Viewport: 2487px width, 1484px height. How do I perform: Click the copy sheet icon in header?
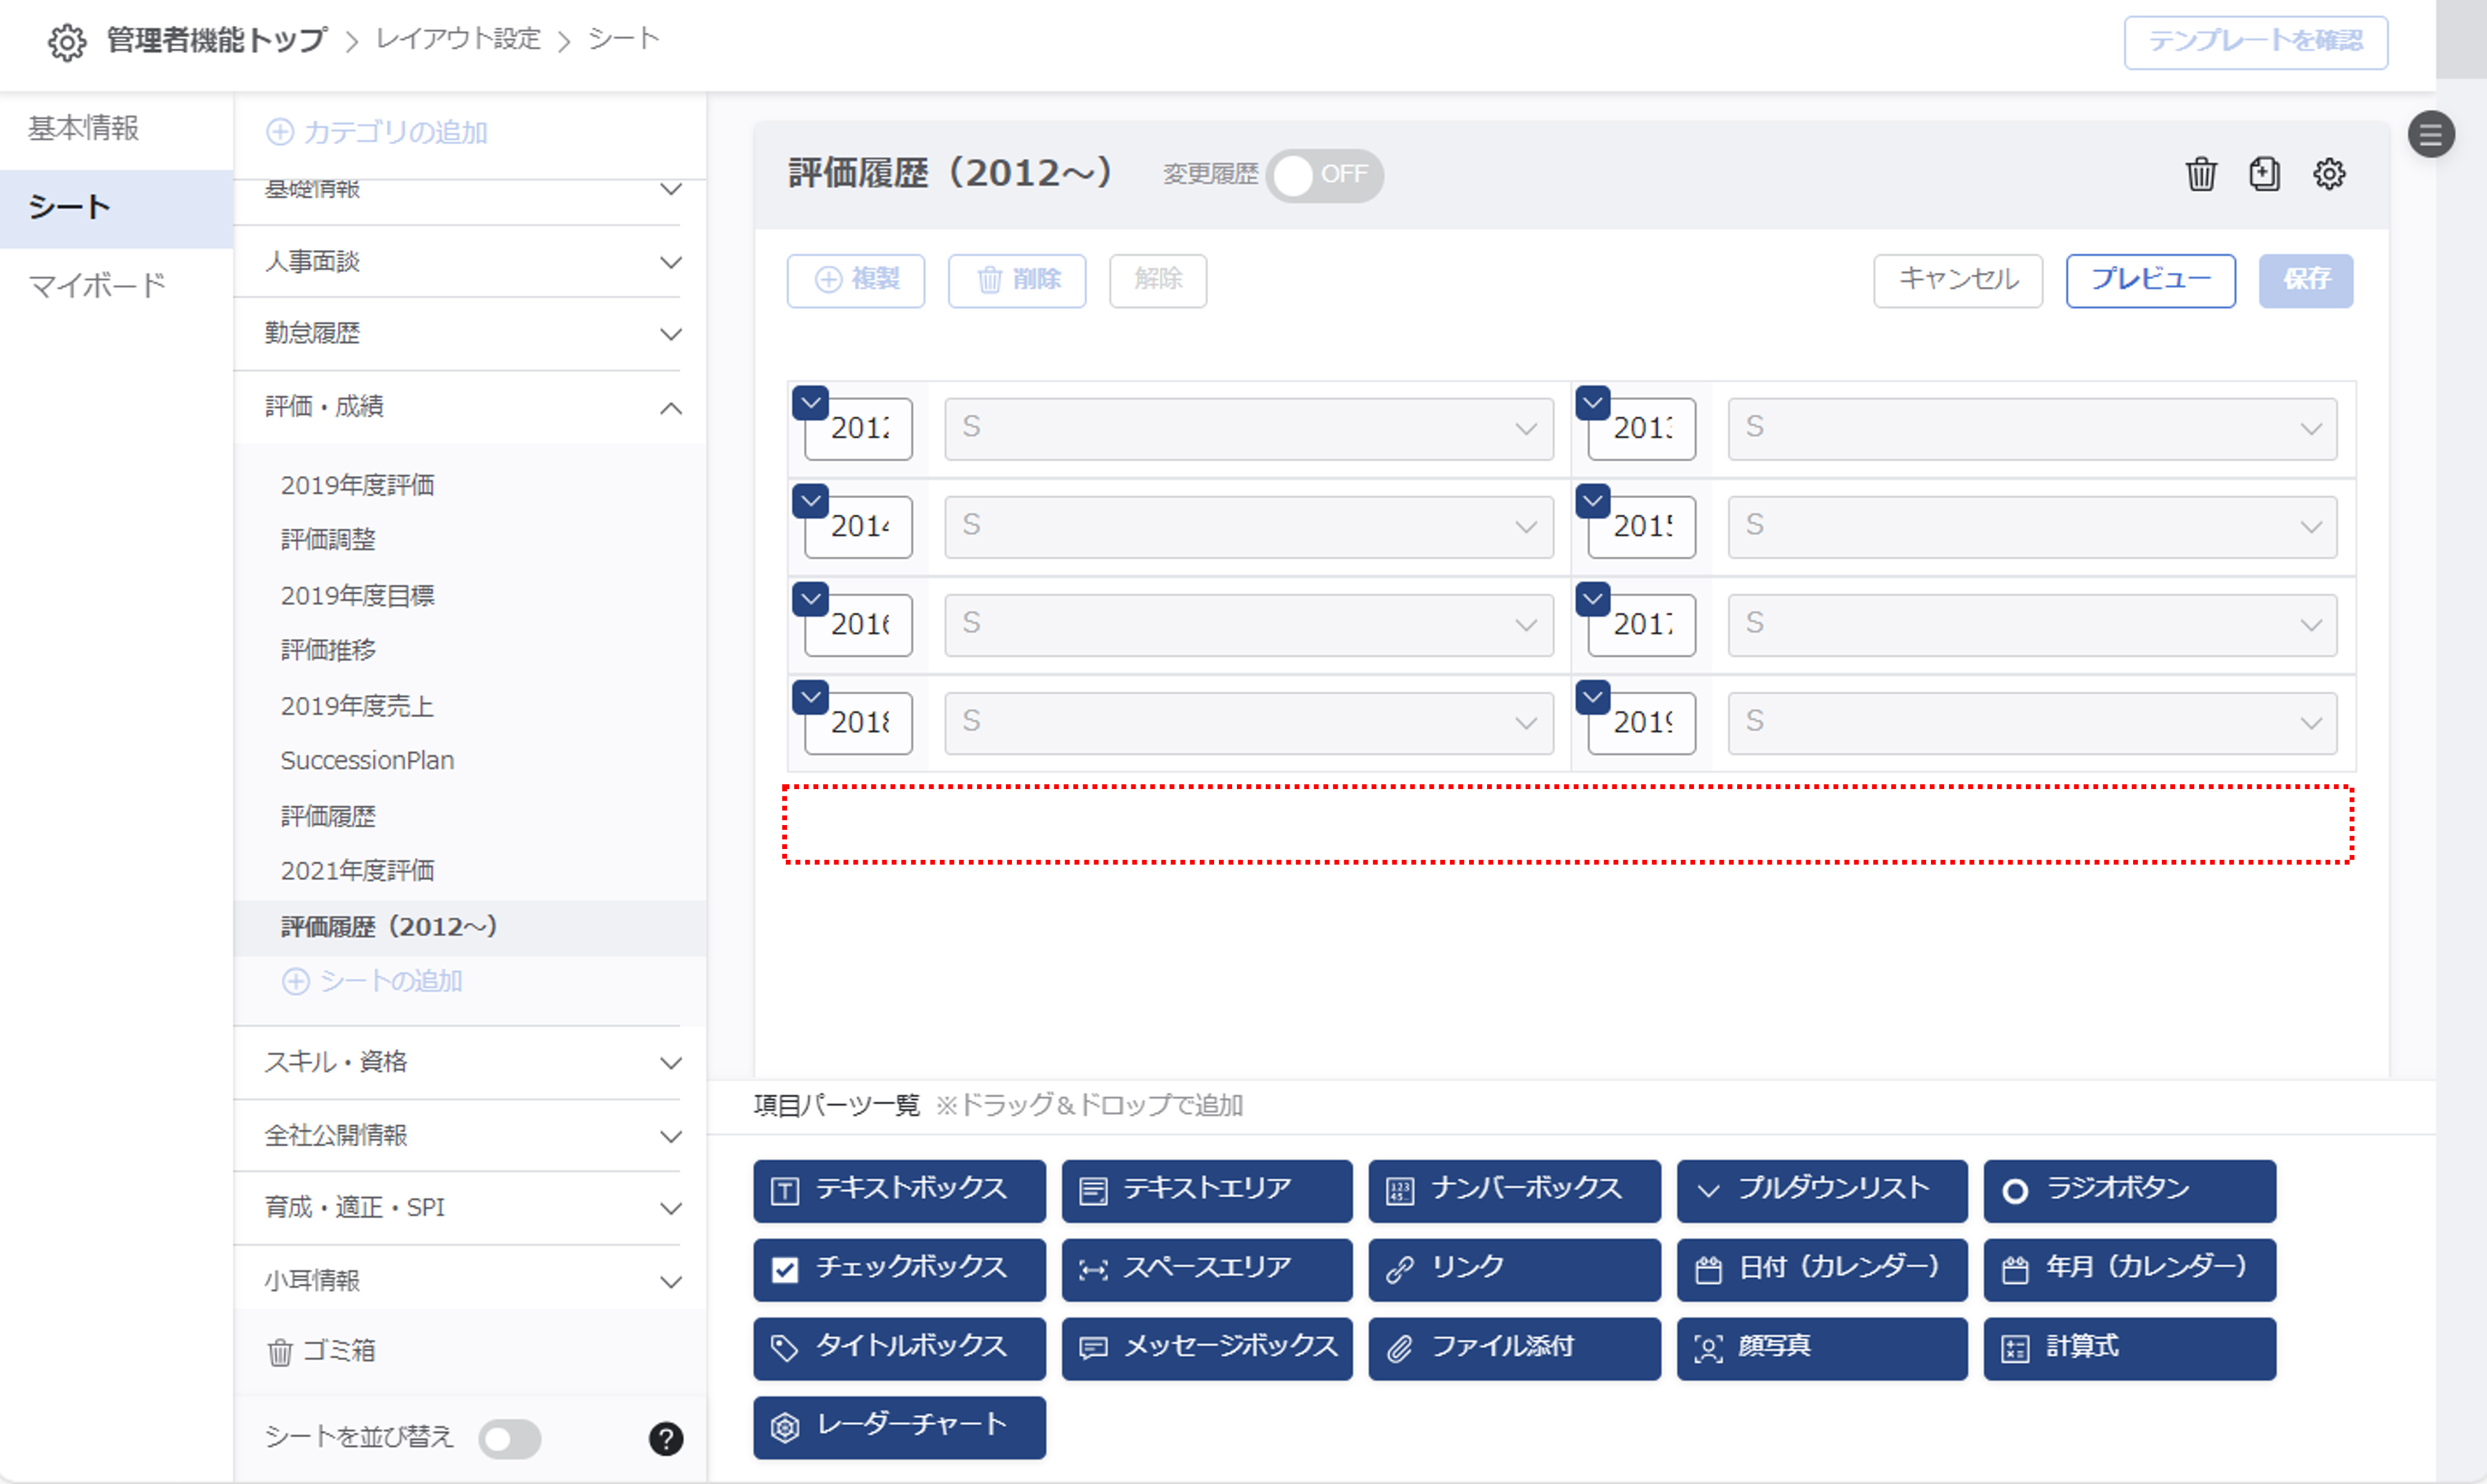2264,174
